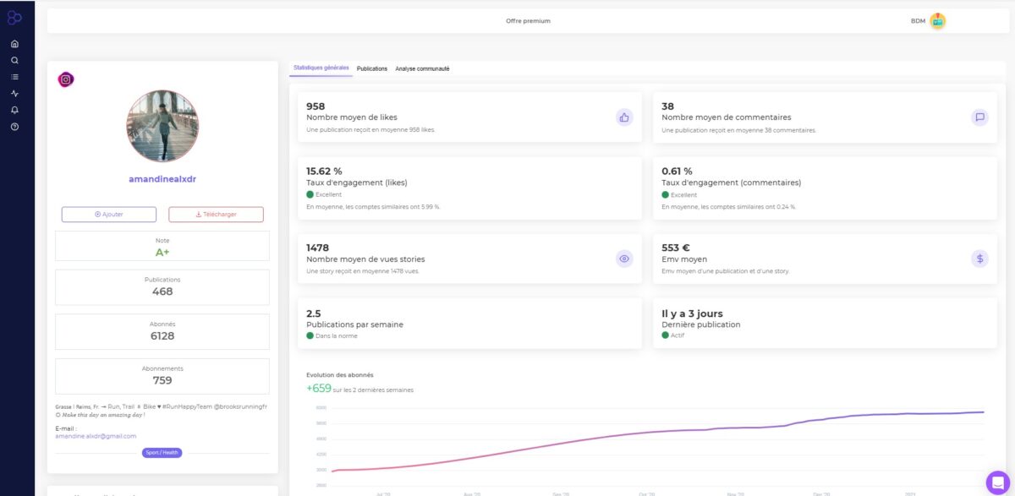Click the eye icon on stories views card

point(624,259)
